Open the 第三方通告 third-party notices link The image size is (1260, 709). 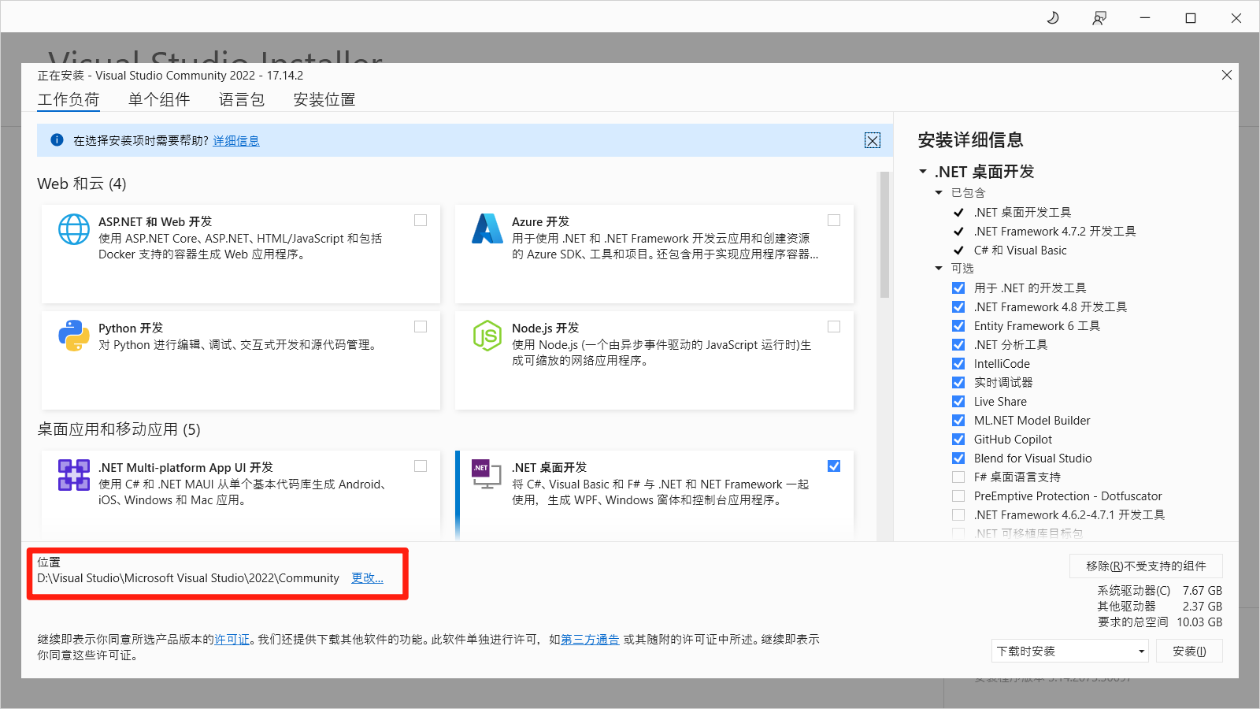pyautogui.click(x=590, y=640)
